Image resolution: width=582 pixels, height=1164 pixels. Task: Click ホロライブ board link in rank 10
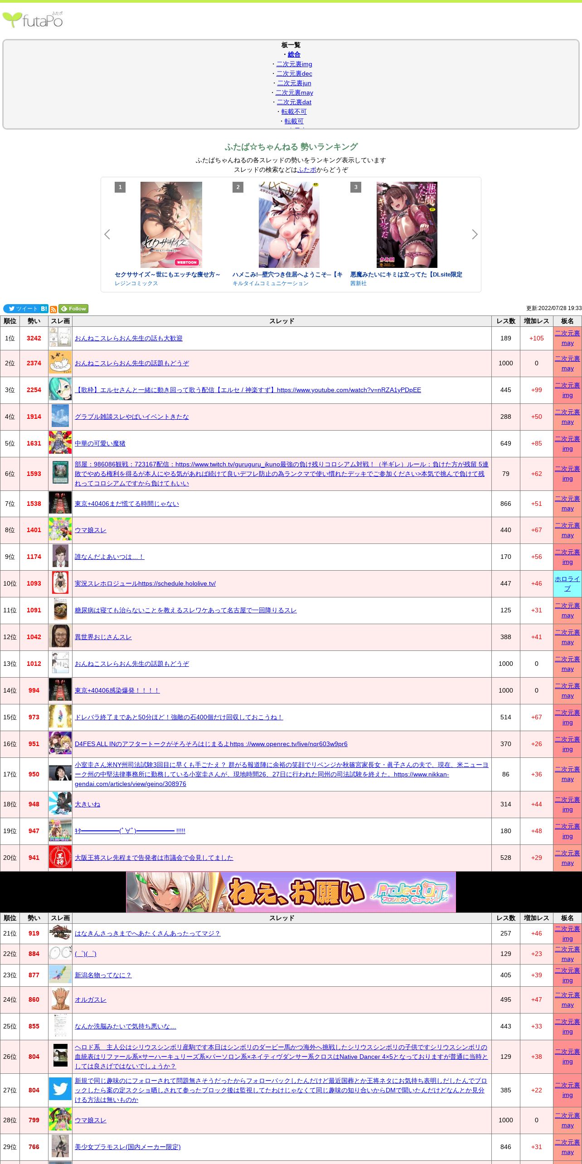coord(567,583)
